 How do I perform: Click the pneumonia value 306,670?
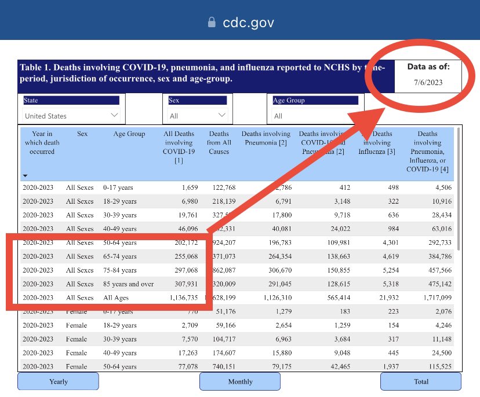[280, 270]
